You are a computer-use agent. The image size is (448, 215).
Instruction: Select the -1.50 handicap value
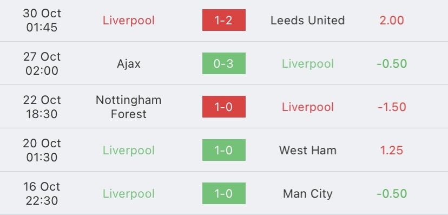391,107
